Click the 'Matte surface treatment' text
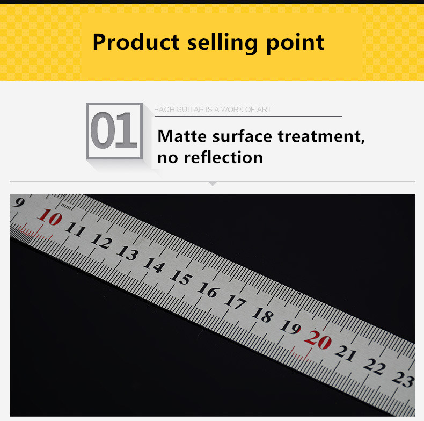424x421 pixels. [x=261, y=136]
